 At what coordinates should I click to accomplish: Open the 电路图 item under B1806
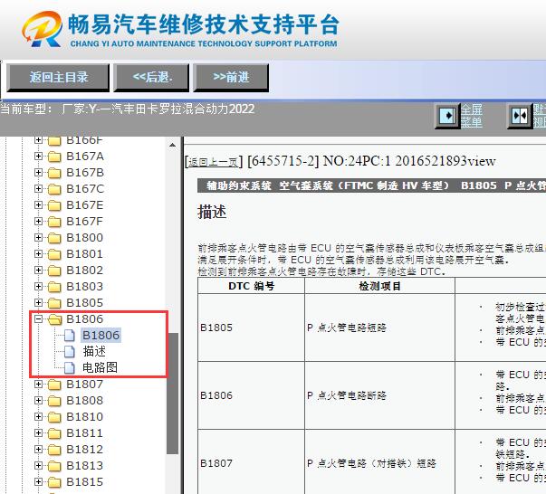(x=100, y=368)
